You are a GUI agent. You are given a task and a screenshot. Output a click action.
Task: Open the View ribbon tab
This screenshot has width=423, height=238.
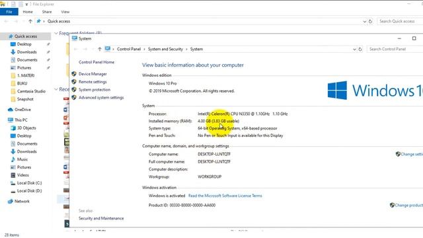[x=65, y=12]
